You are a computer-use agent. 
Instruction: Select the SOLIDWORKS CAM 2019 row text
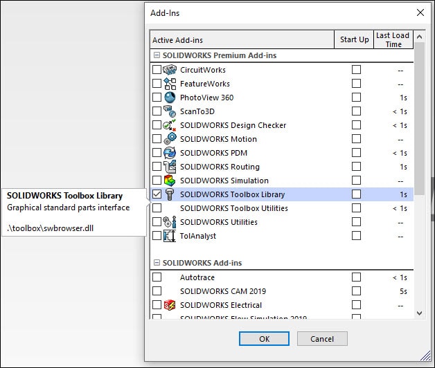(223, 291)
